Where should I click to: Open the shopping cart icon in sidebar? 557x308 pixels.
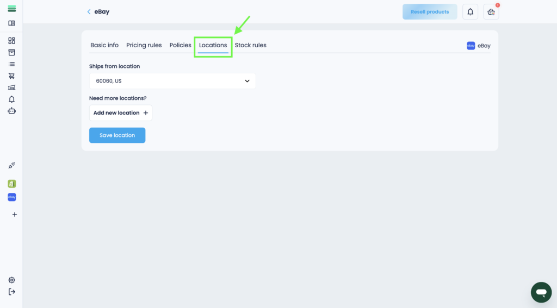[x=11, y=76]
